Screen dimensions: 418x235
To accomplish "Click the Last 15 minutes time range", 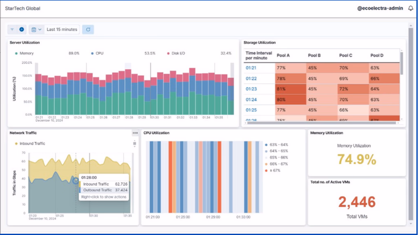I will 62,29.
